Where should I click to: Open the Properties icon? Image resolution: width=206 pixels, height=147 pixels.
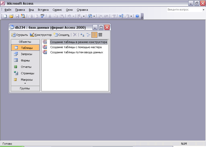(x=114, y=16)
